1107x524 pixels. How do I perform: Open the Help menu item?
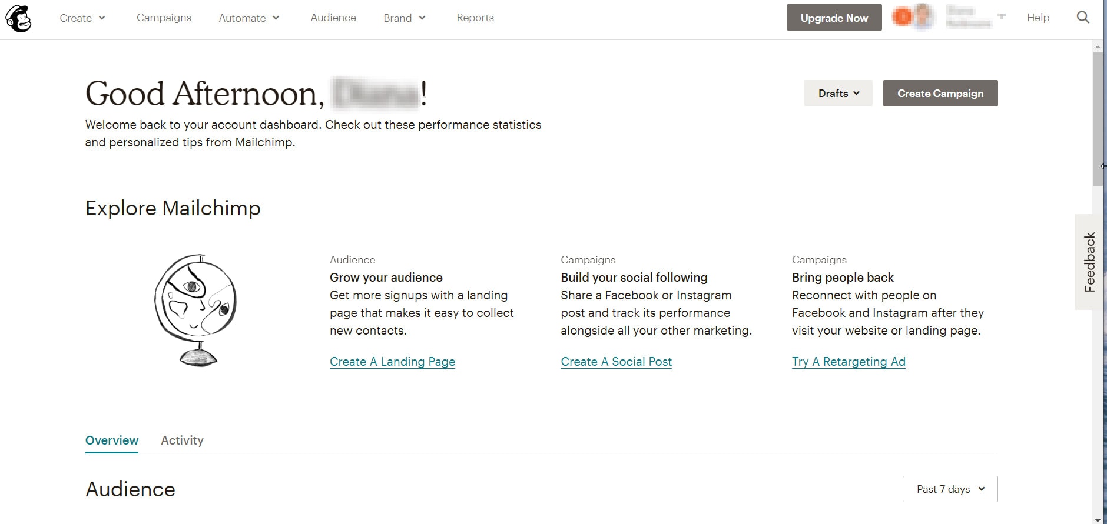pyautogui.click(x=1038, y=18)
